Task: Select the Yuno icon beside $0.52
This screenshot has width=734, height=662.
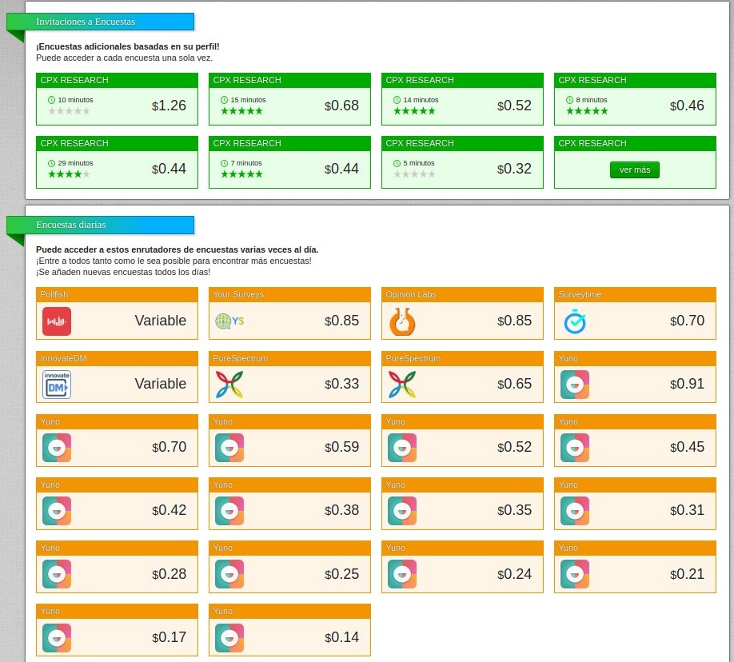Action: coord(402,448)
